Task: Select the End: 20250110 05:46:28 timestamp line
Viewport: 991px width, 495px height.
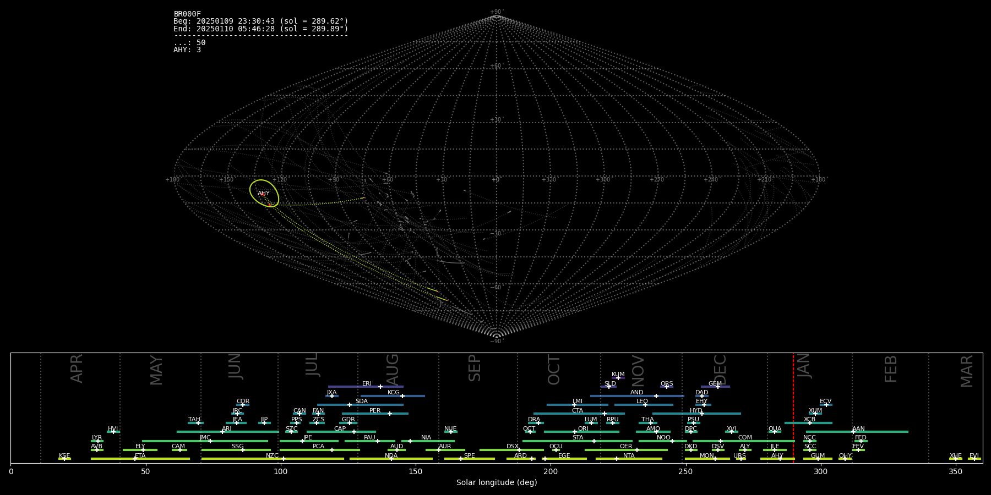Action: tap(261, 29)
